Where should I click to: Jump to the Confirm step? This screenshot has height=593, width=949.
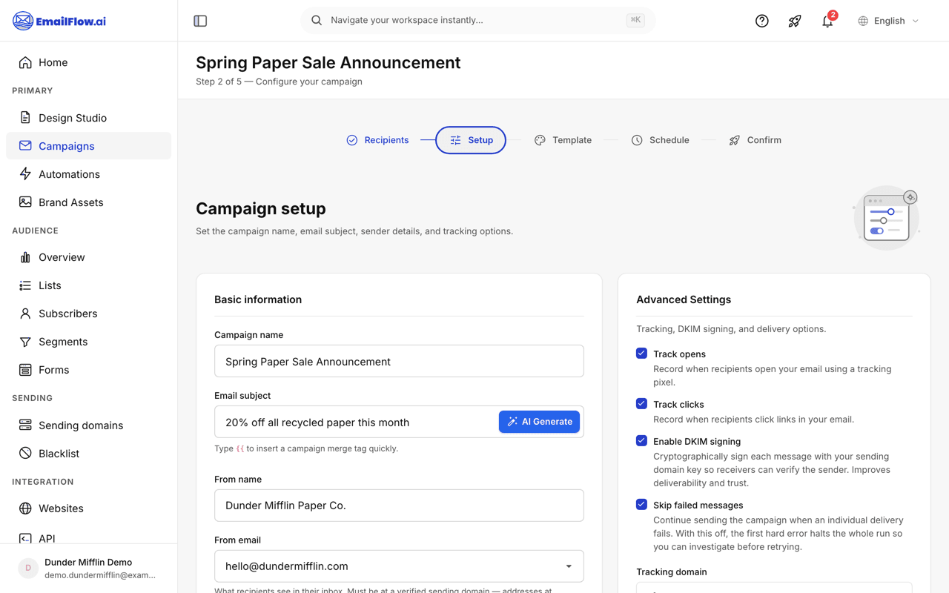pos(755,140)
